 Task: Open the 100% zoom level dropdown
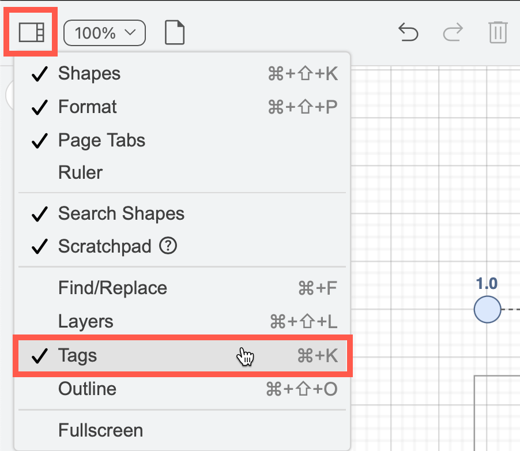104,33
